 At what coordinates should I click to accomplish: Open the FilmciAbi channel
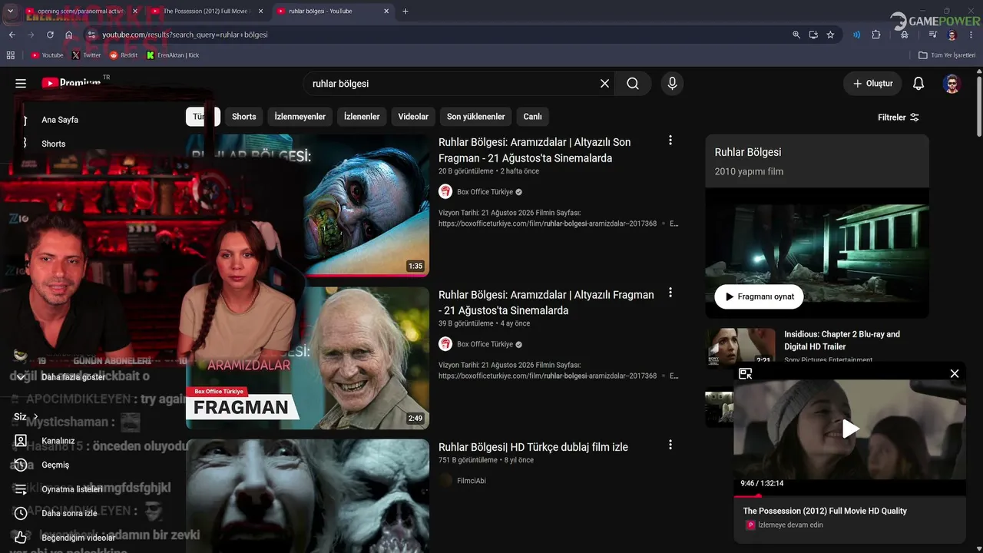click(472, 481)
